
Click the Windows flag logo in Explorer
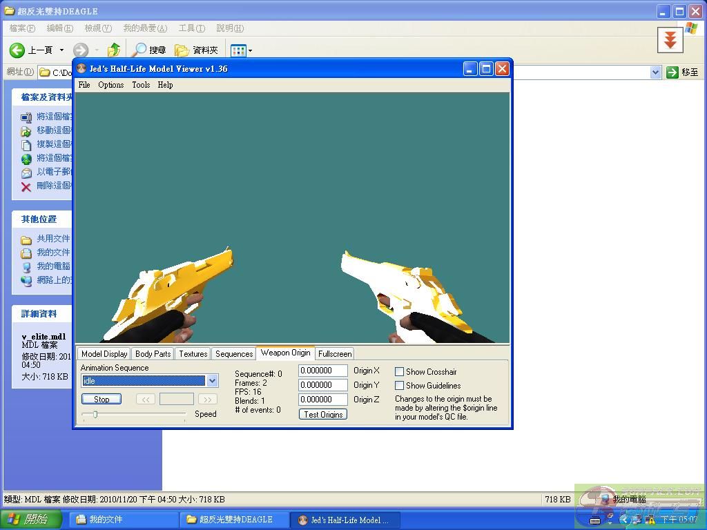click(692, 28)
